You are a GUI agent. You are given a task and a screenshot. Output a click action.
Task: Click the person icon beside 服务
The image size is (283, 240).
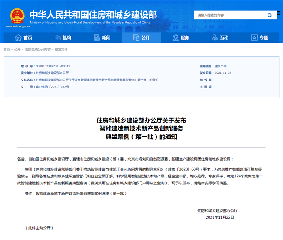175,38
